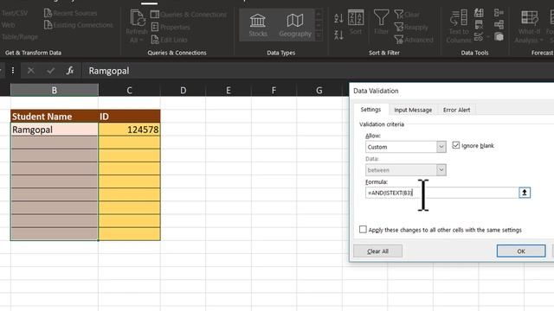Open the Sort dialog

coord(356,22)
